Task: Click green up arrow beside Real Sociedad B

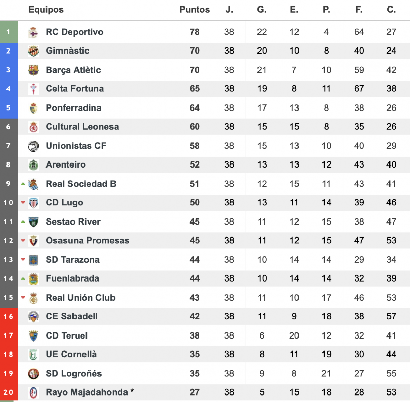Action: pos(23,184)
